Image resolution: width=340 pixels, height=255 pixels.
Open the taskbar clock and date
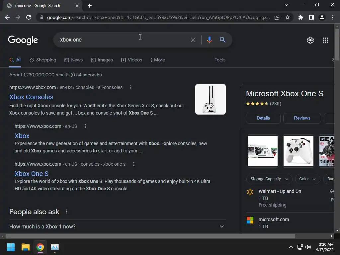coord(325,247)
